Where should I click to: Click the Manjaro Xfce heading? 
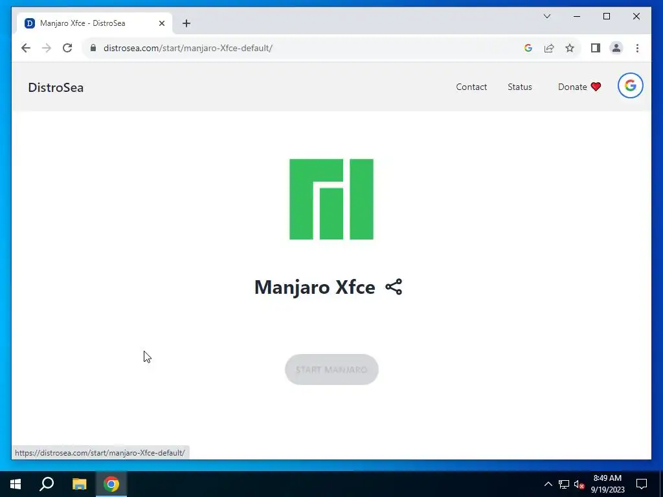[x=315, y=287]
